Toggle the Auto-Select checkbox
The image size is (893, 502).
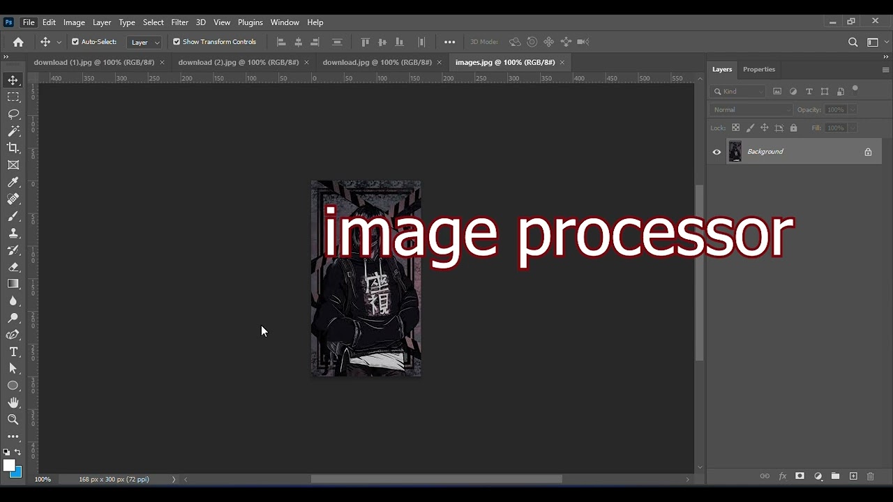coord(75,42)
